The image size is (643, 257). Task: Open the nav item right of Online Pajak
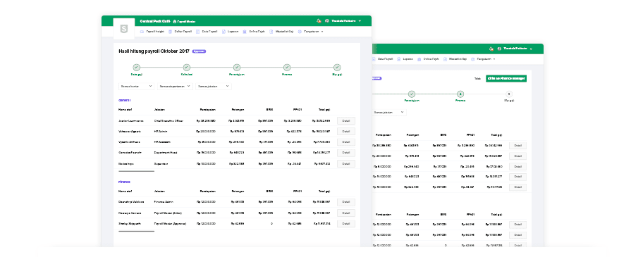point(281,32)
